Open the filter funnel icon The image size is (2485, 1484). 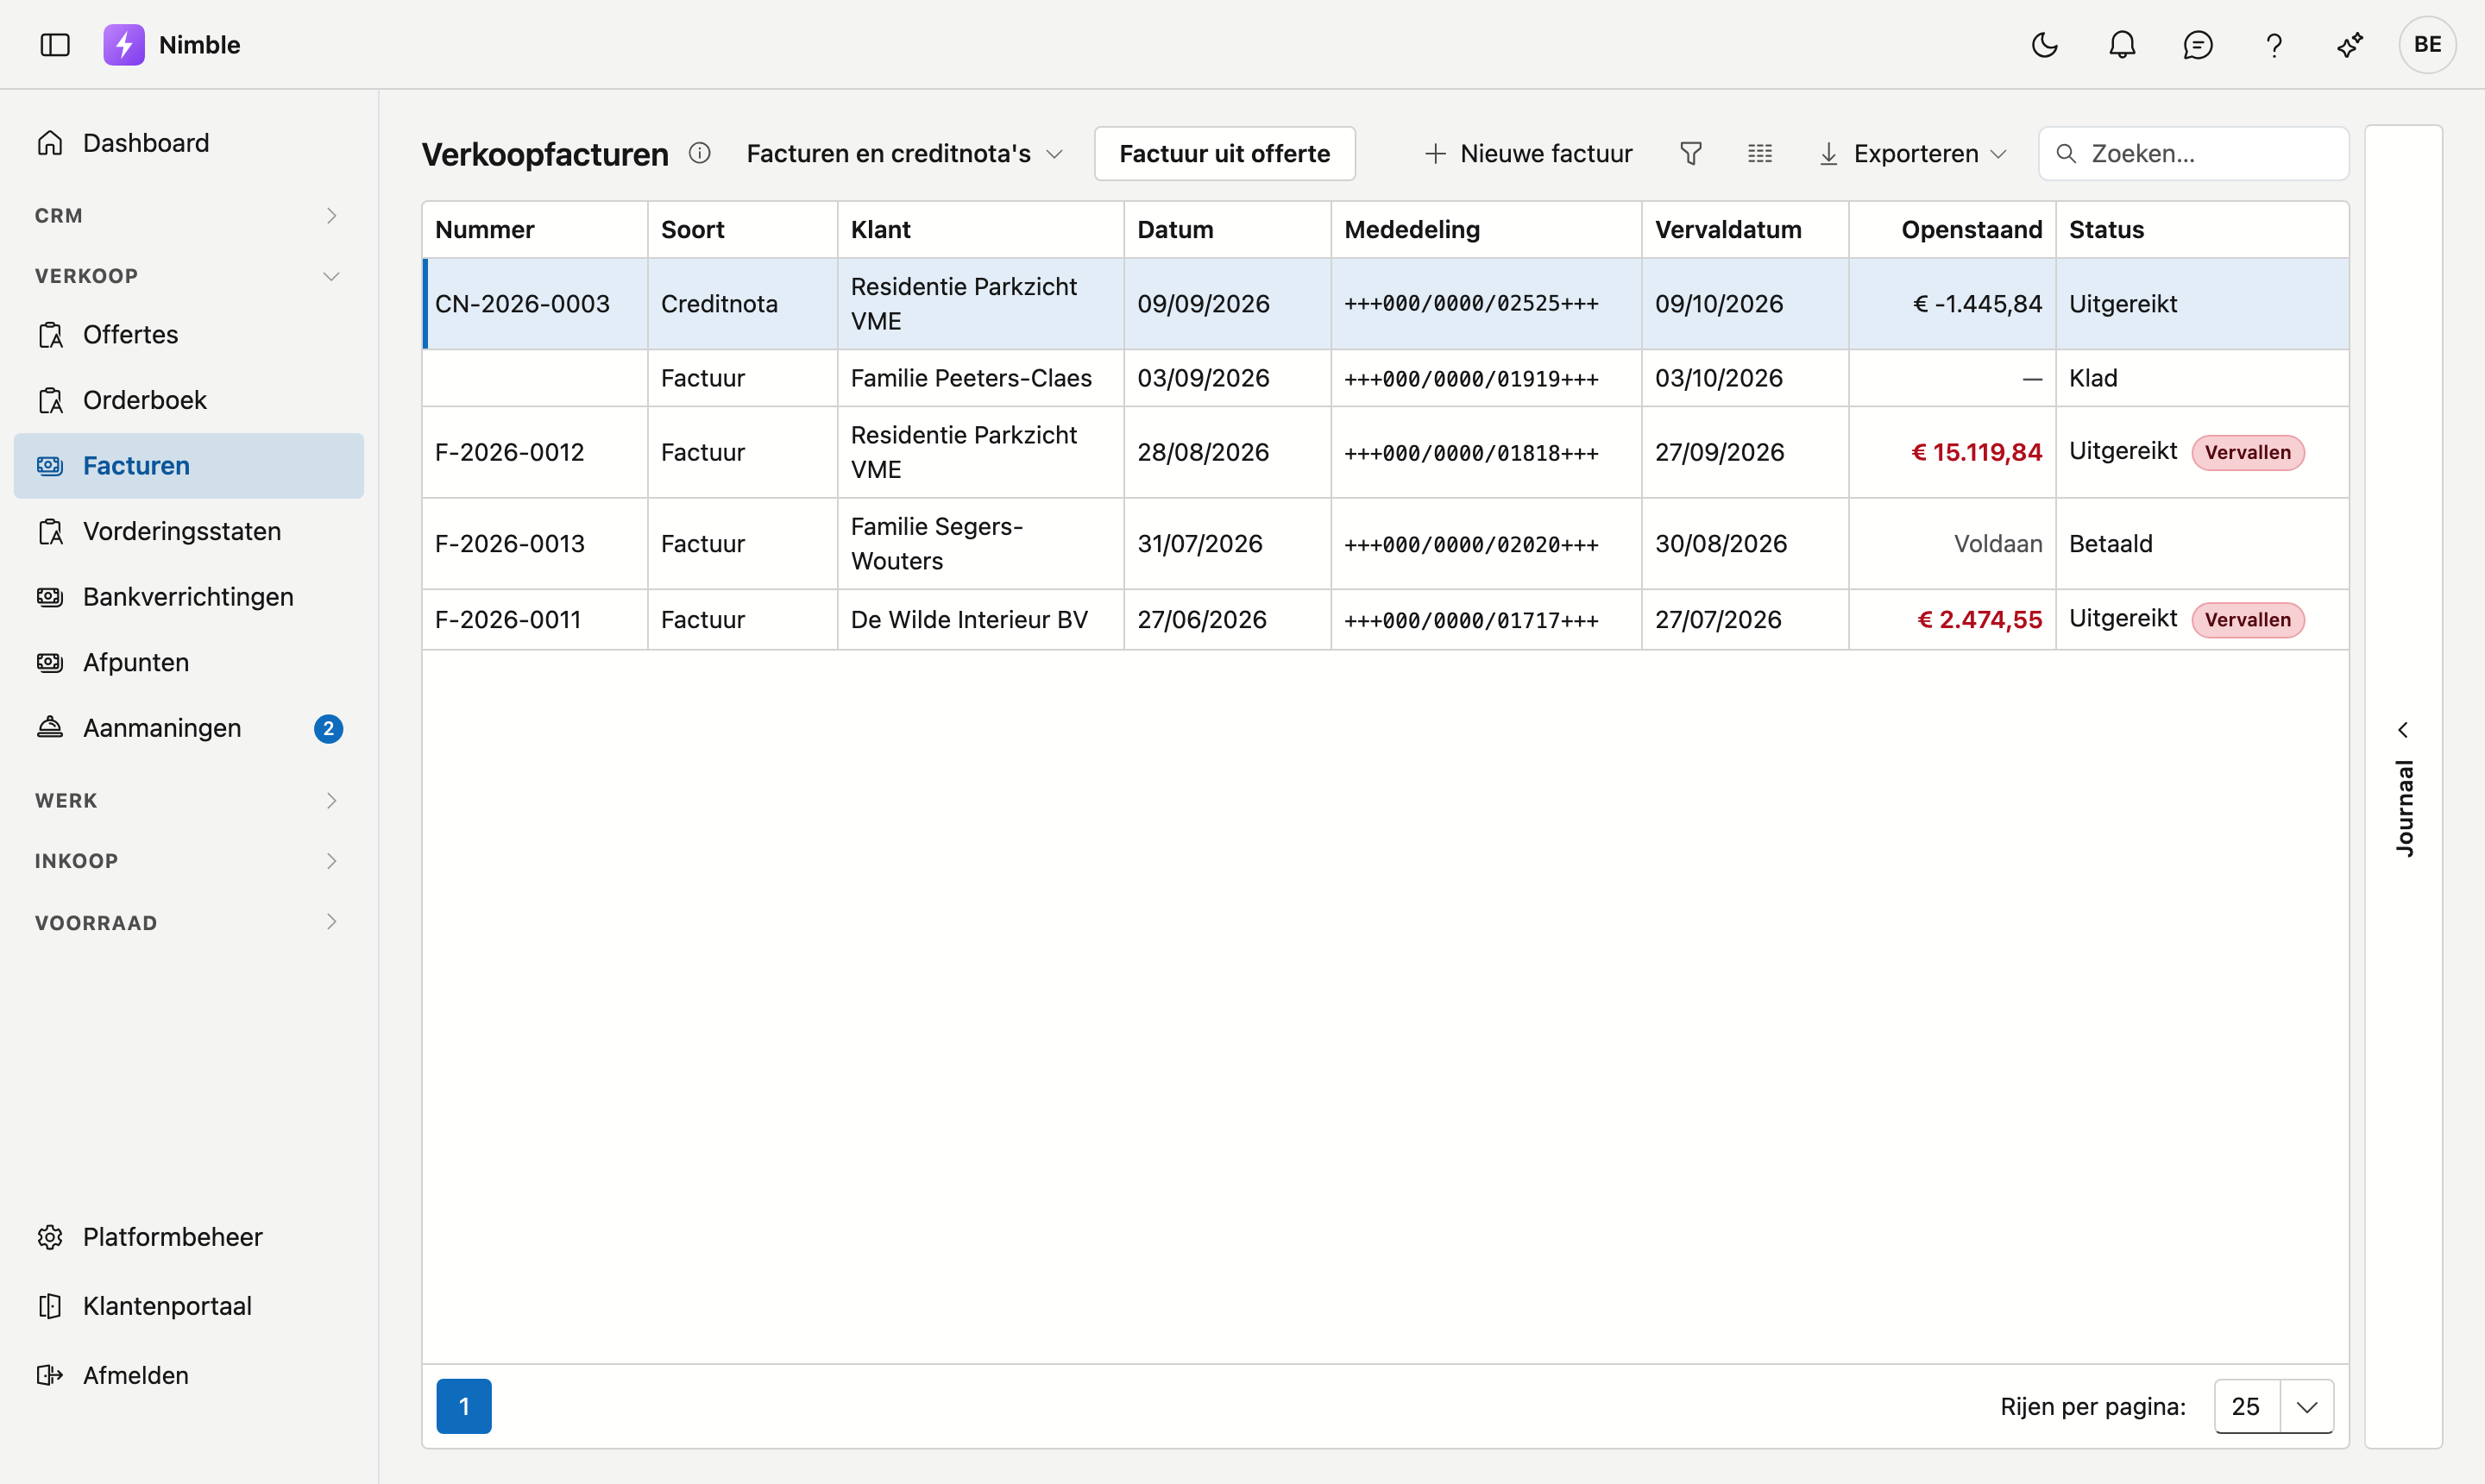coord(1691,153)
